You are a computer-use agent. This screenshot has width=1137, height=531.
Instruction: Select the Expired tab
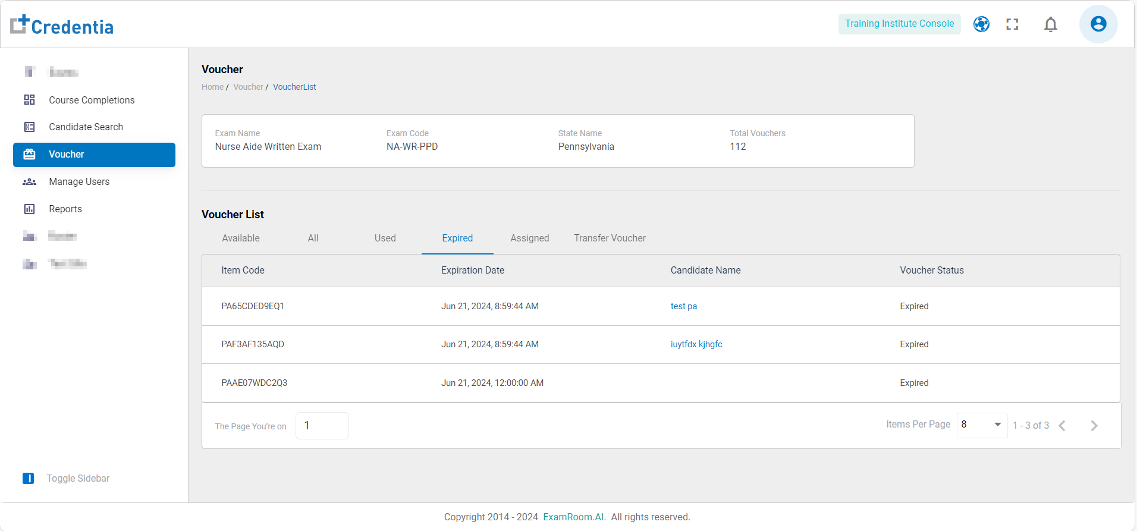pyautogui.click(x=457, y=238)
